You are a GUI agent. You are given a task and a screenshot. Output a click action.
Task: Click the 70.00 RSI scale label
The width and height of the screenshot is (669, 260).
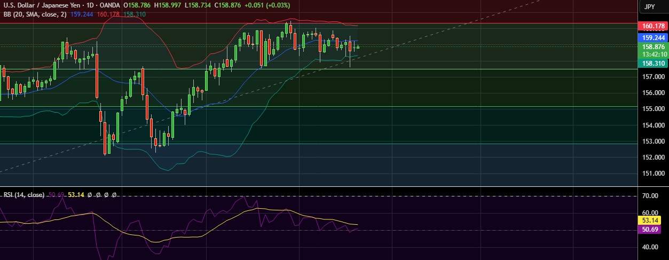tap(649, 196)
